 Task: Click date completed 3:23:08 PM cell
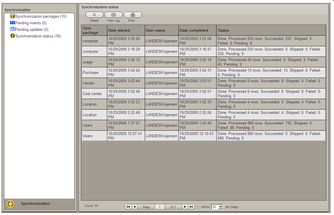pos(198,41)
